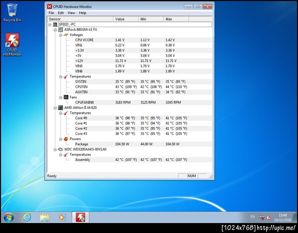Click the taskbar clock showing 15:48
This screenshot has height=233, width=298.
[283, 218]
